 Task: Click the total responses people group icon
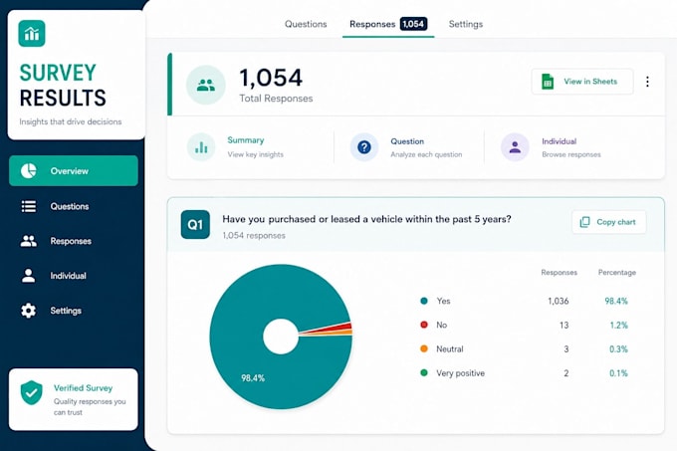point(205,85)
